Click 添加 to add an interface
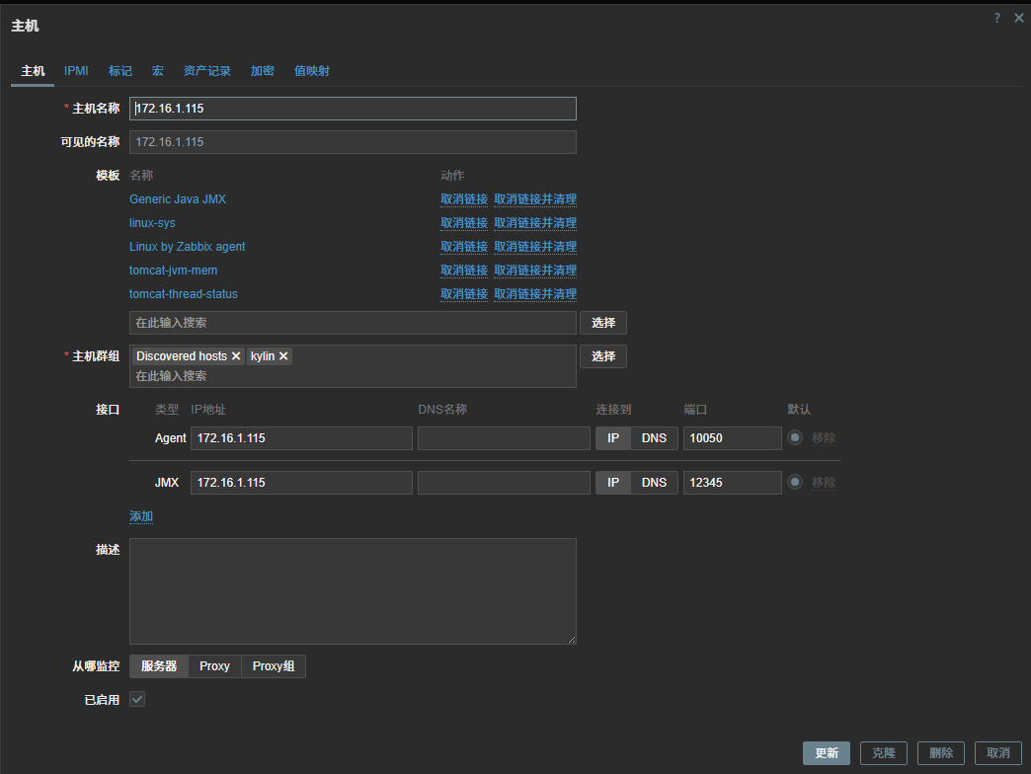 (x=141, y=516)
